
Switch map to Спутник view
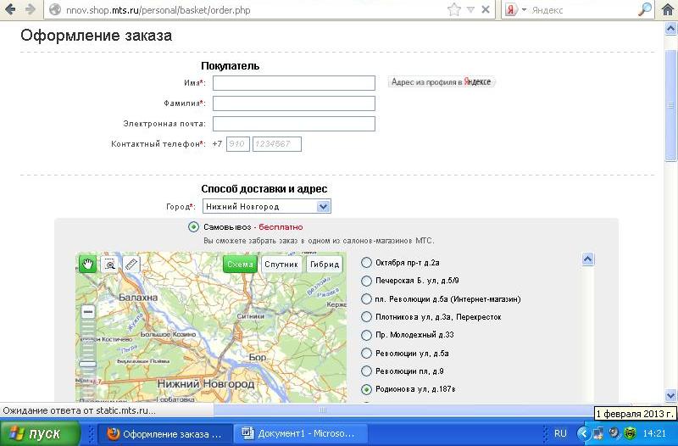tap(281, 264)
